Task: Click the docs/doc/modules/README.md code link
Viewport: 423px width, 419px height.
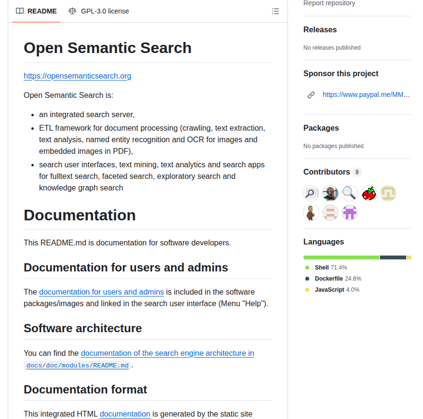Action: (77, 365)
